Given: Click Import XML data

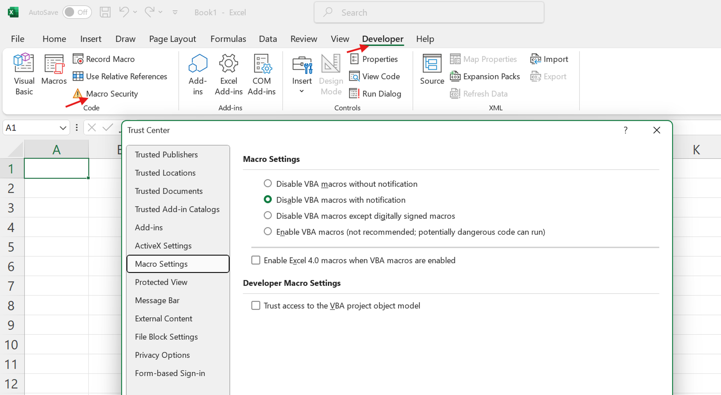Looking at the screenshot, I should 549,59.
